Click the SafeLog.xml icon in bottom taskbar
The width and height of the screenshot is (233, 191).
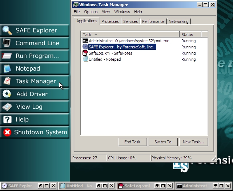pos(121,186)
